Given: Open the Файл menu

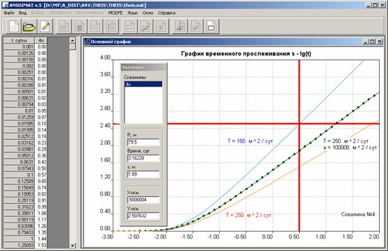Looking at the screenshot, I should click(9, 13).
